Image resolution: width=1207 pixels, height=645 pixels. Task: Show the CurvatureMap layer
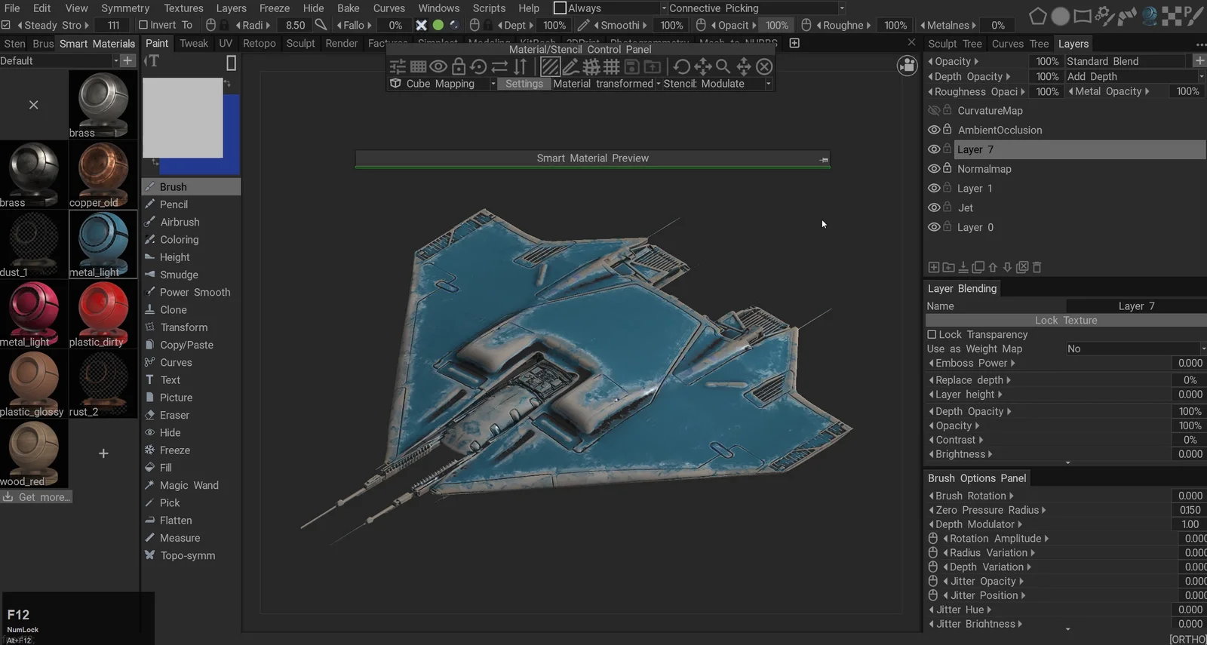[x=934, y=110]
